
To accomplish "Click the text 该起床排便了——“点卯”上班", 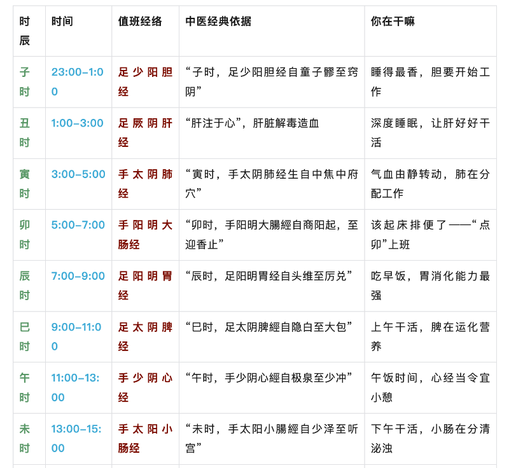I will click(430, 235).
